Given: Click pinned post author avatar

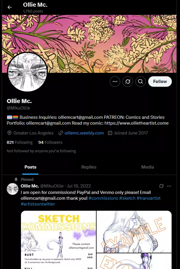Looking at the screenshot, I should [12, 189].
